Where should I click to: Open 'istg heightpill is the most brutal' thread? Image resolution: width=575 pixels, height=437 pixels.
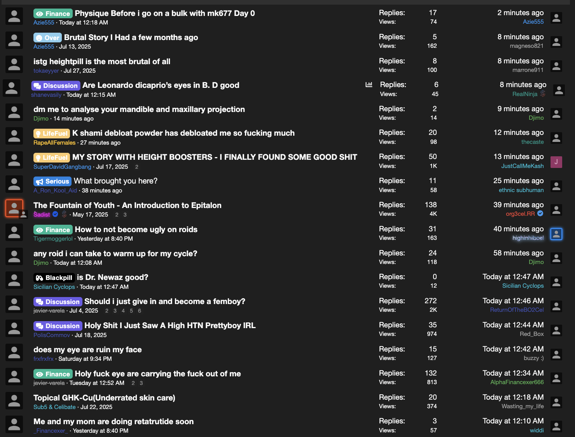click(x=102, y=61)
